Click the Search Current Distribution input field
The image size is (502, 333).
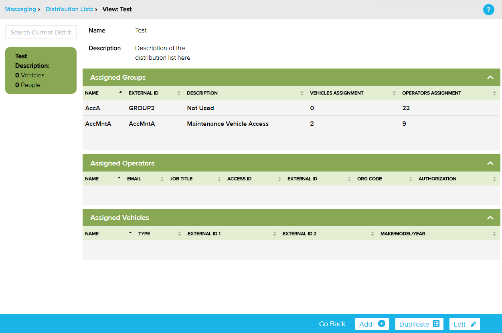40,32
